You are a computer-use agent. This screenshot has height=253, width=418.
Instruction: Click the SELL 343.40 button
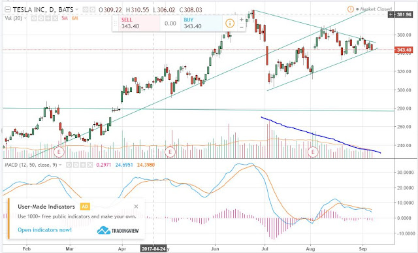139,24
